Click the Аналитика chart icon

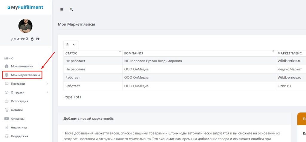click(7, 127)
